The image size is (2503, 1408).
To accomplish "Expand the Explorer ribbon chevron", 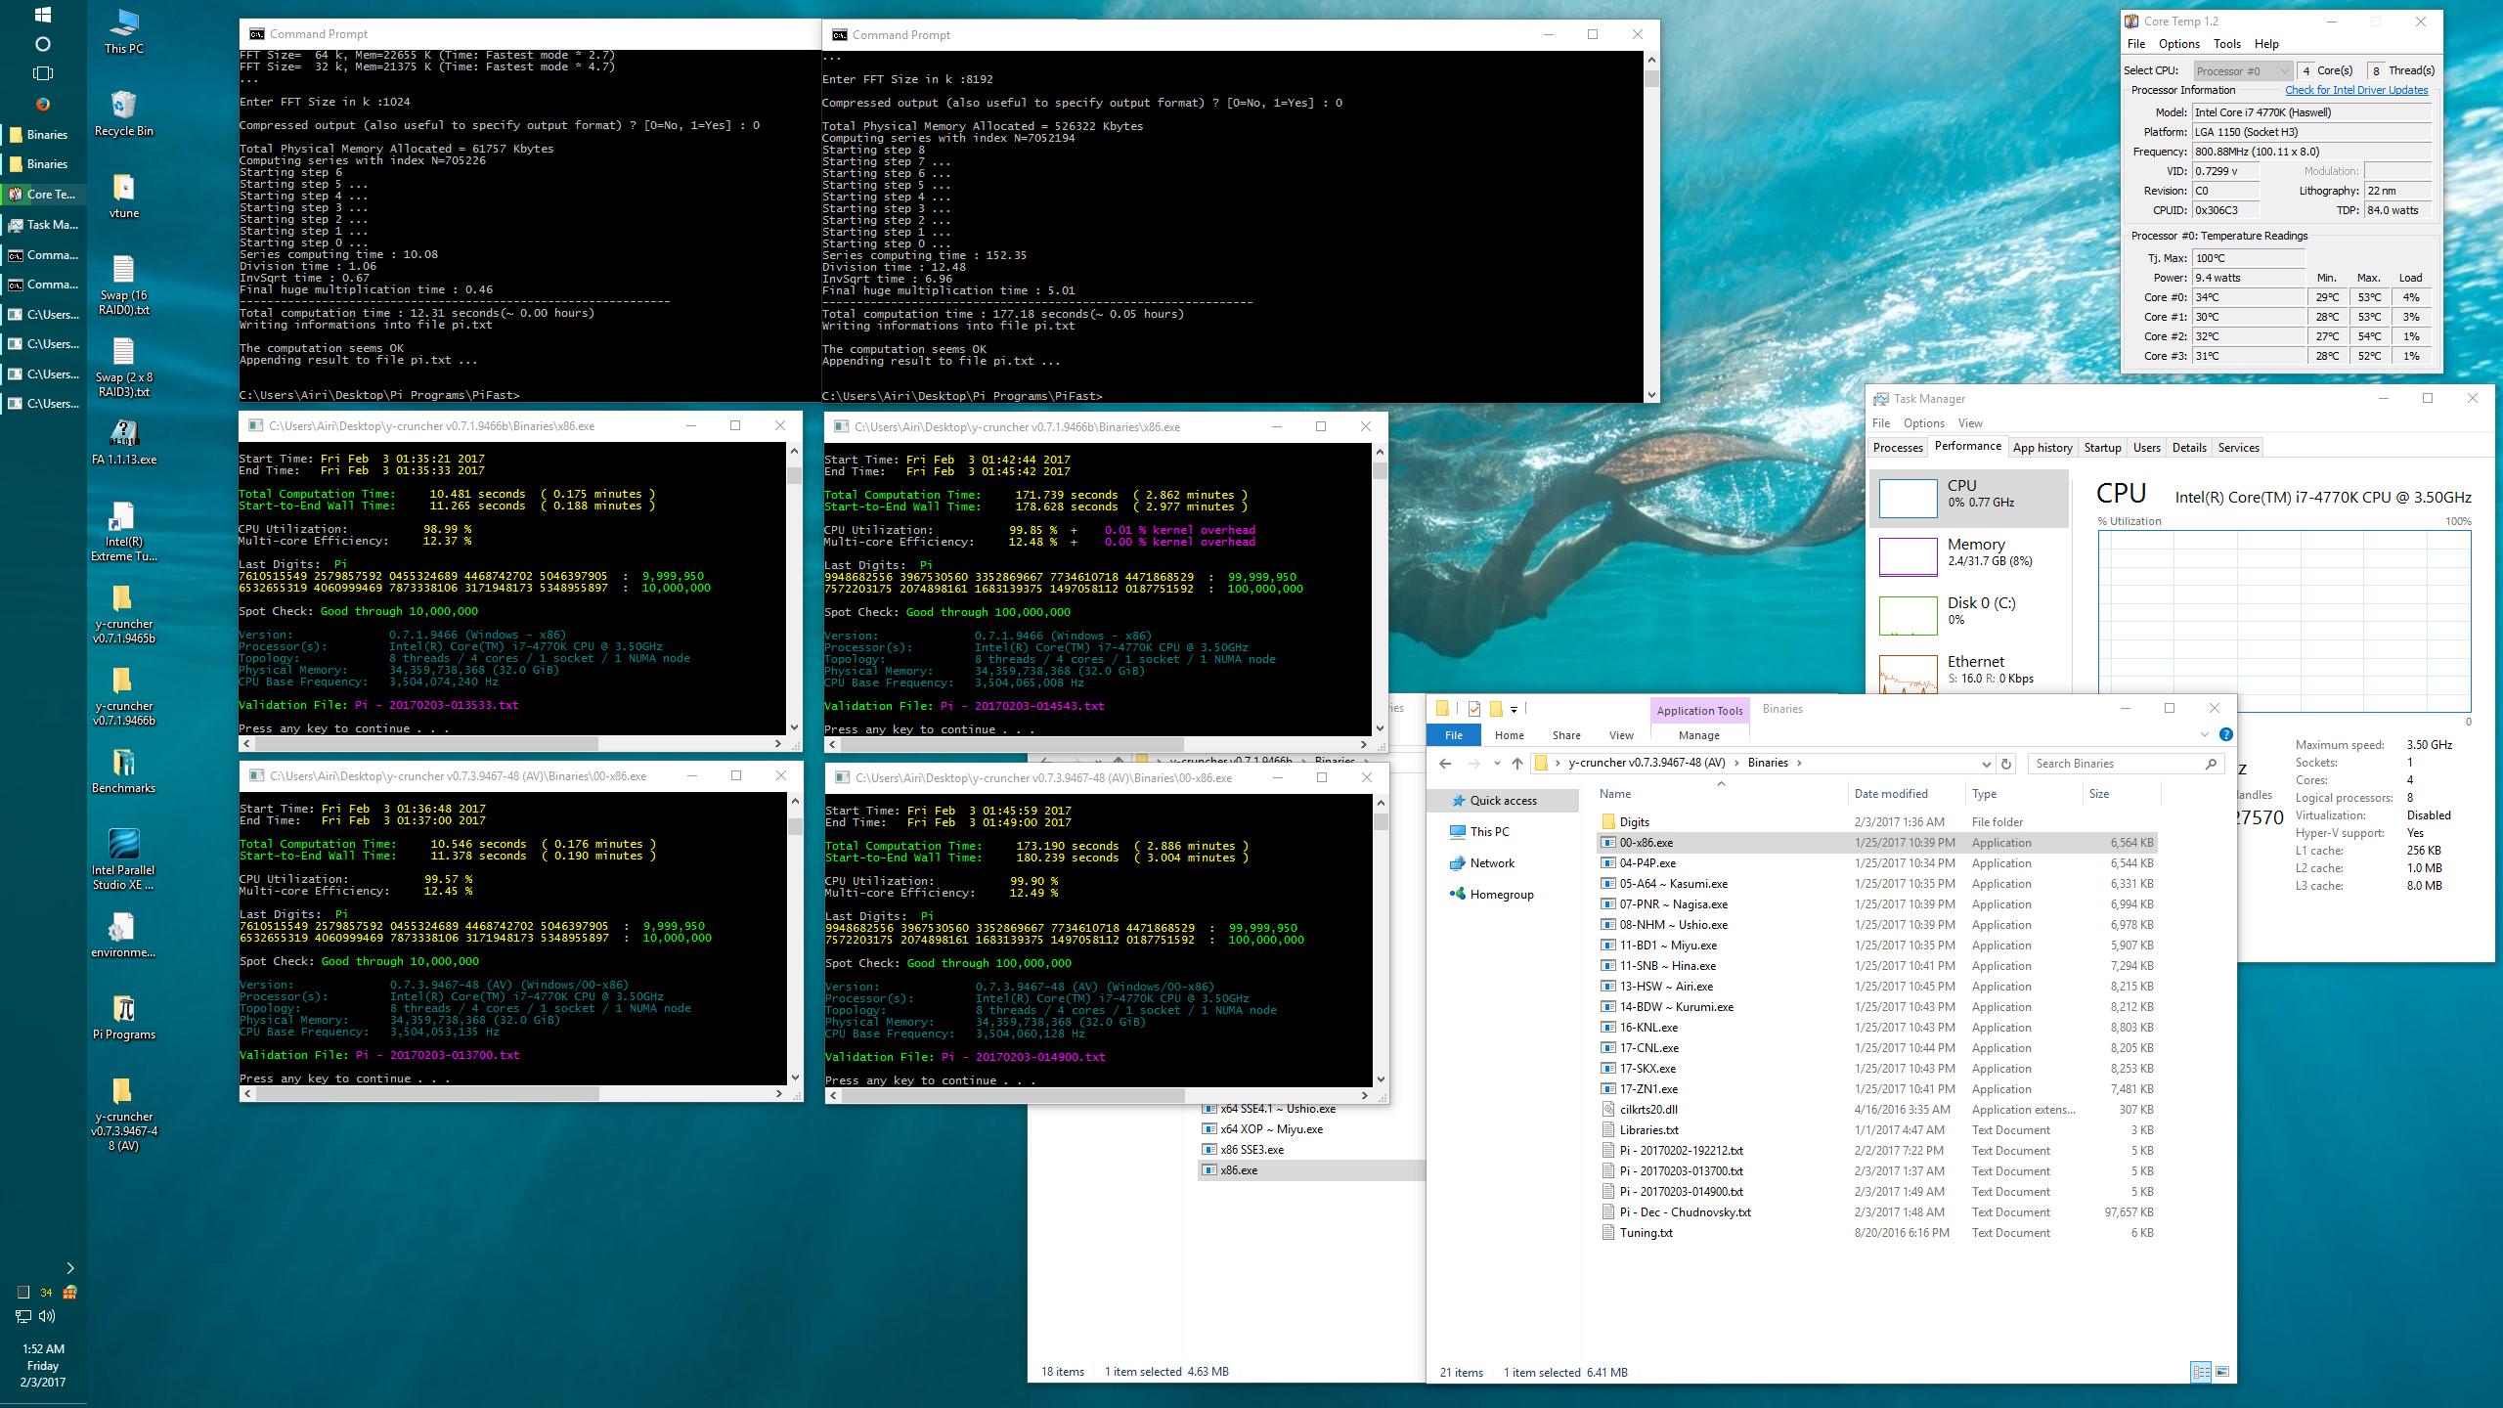I will pyautogui.click(x=2204, y=734).
